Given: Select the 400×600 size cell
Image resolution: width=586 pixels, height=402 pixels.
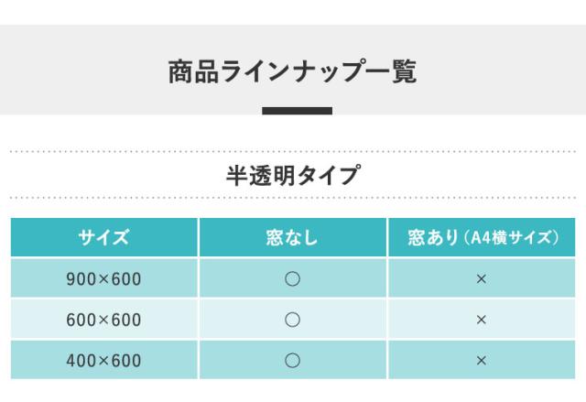Looking at the screenshot, I should 103,361.
